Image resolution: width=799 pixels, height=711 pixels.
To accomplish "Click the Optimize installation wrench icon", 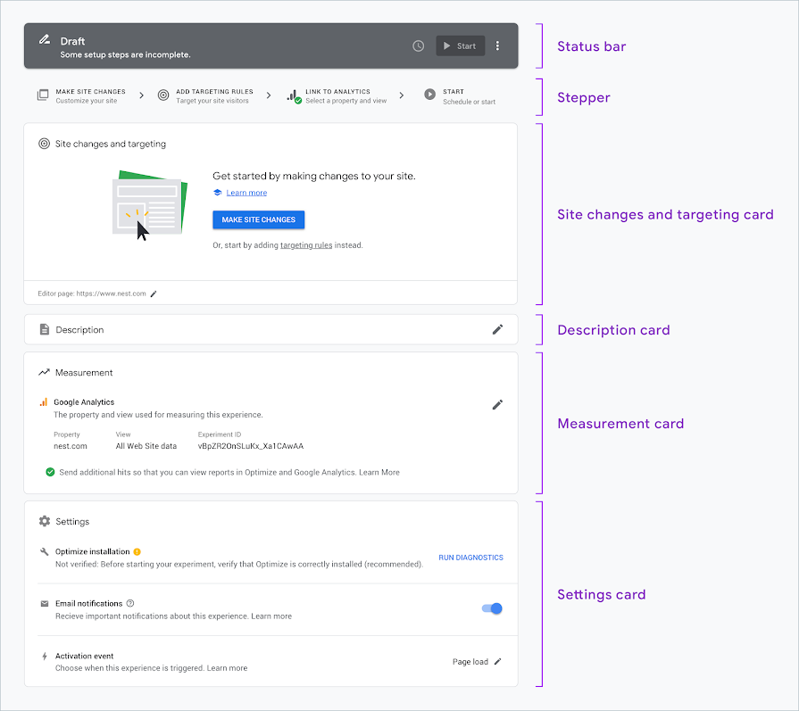I will pos(45,551).
